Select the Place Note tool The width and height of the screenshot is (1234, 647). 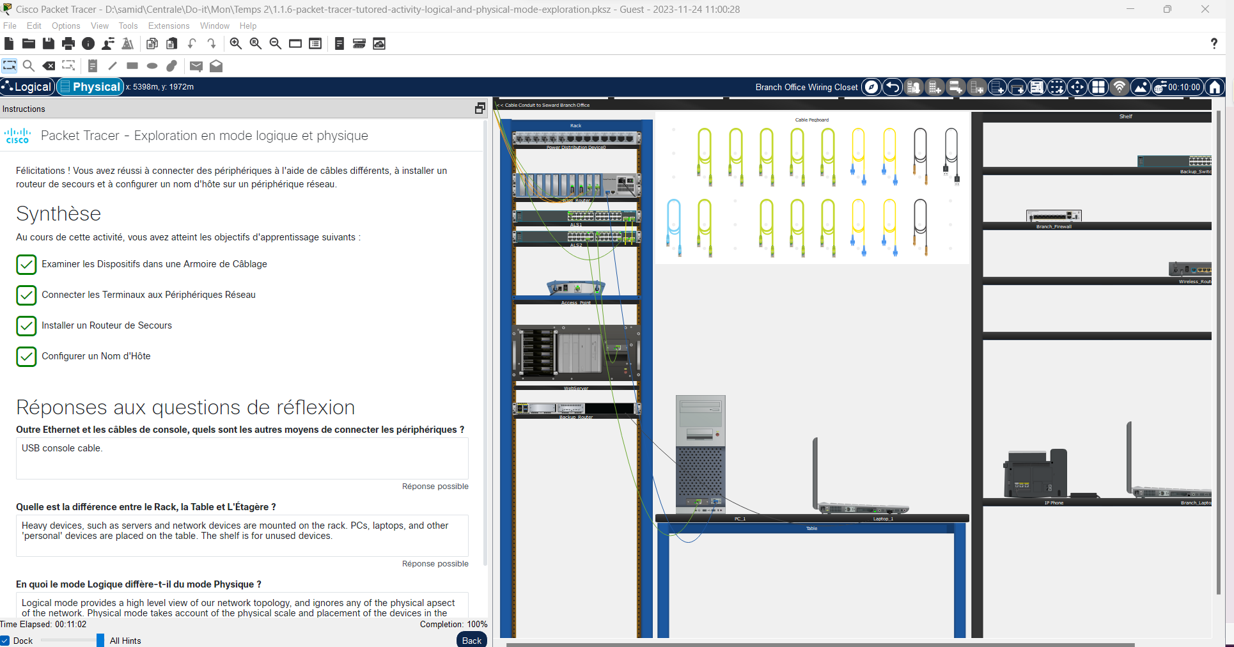tap(93, 66)
